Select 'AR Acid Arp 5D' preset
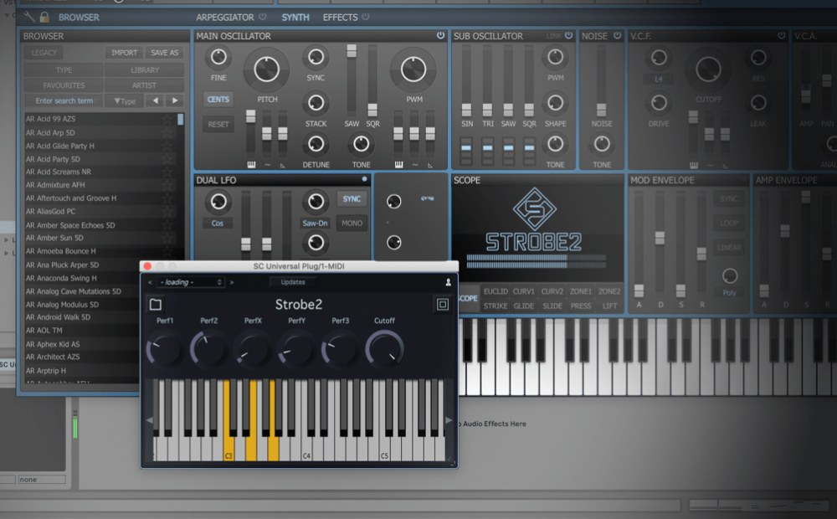 (x=51, y=132)
